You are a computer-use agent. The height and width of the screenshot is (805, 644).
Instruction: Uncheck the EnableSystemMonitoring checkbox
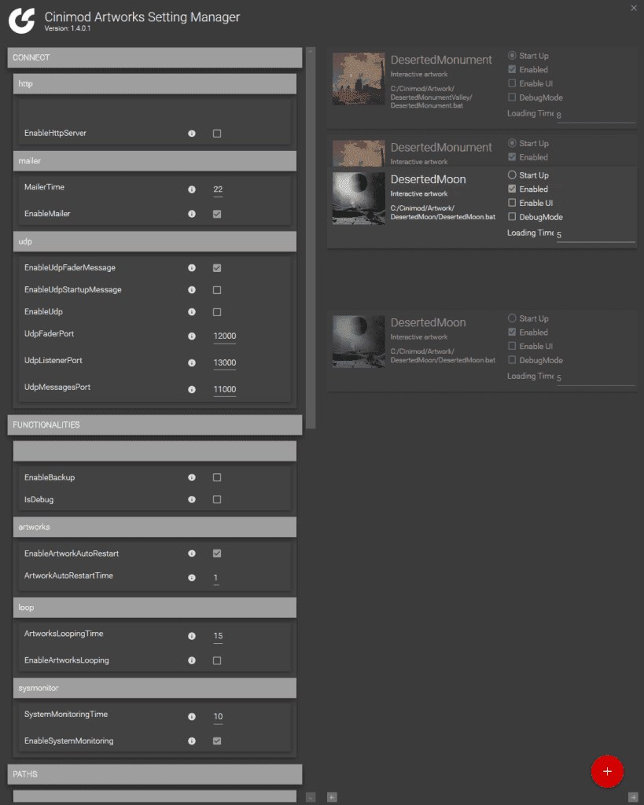(217, 741)
